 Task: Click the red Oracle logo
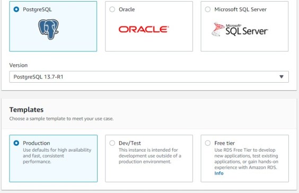(x=144, y=29)
